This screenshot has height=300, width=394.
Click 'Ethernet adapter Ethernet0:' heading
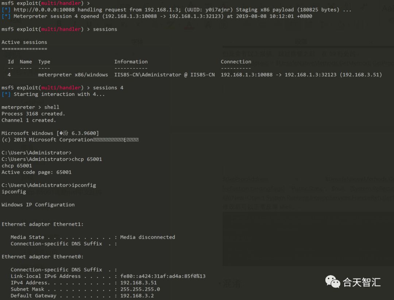click(x=42, y=257)
